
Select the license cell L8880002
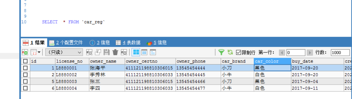tap(72, 75)
